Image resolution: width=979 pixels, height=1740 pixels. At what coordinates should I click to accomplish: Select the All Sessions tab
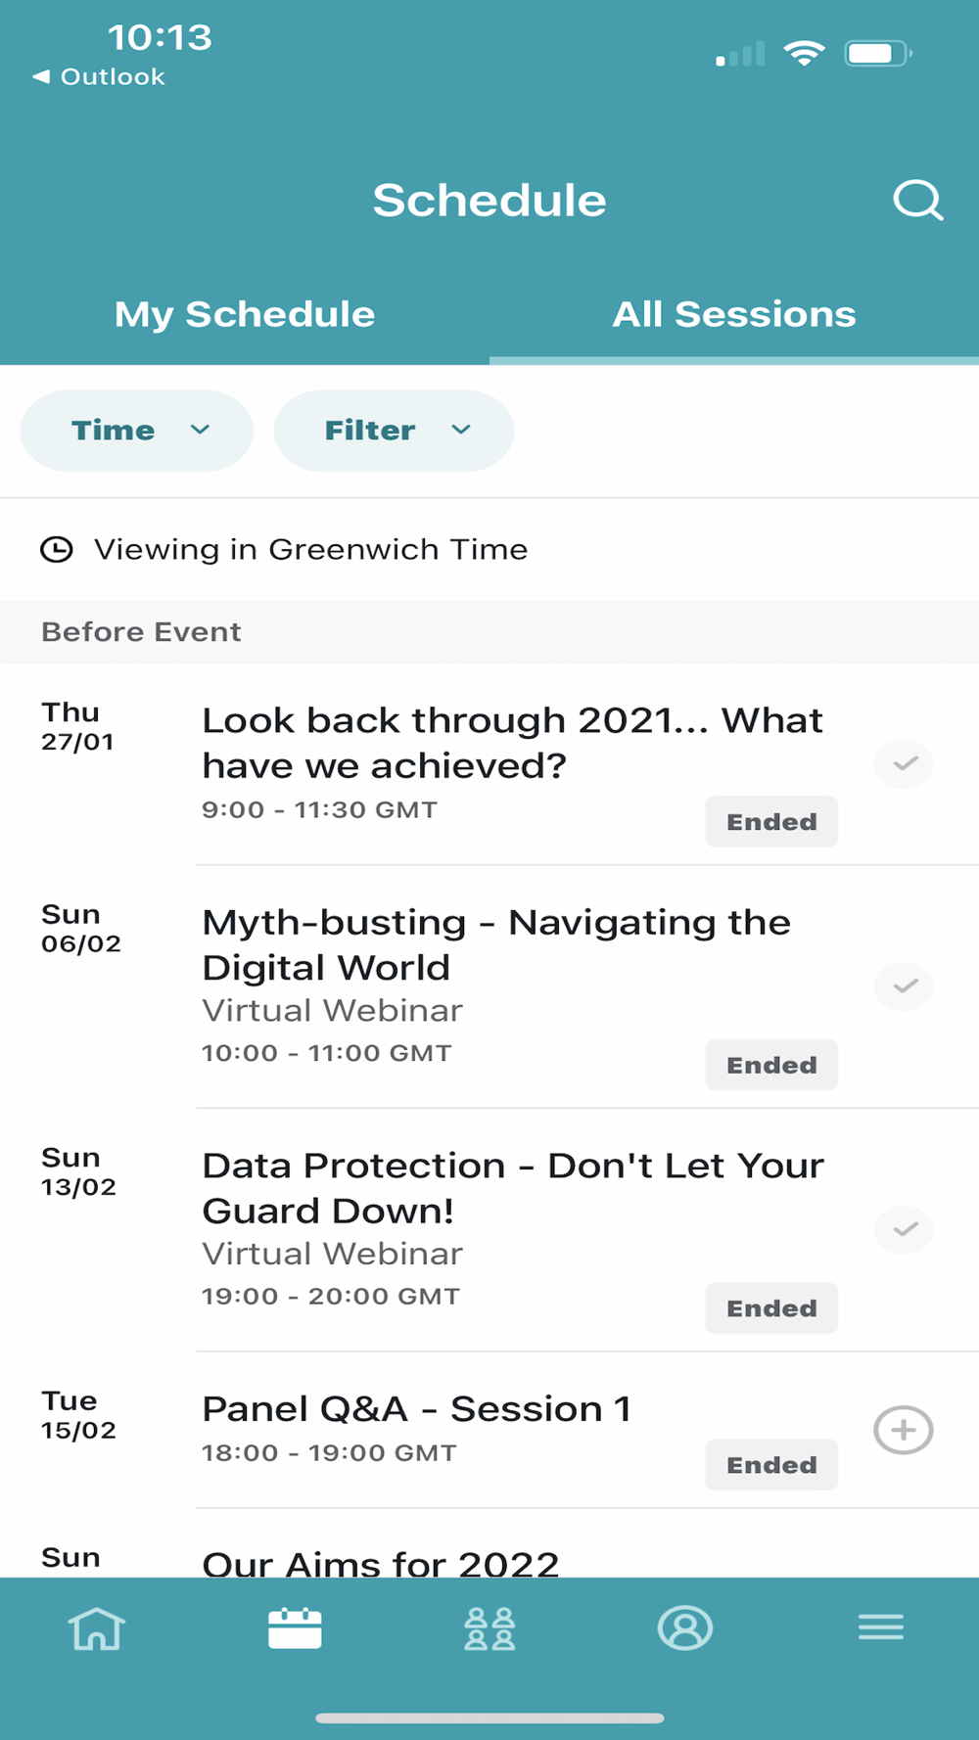tap(734, 314)
